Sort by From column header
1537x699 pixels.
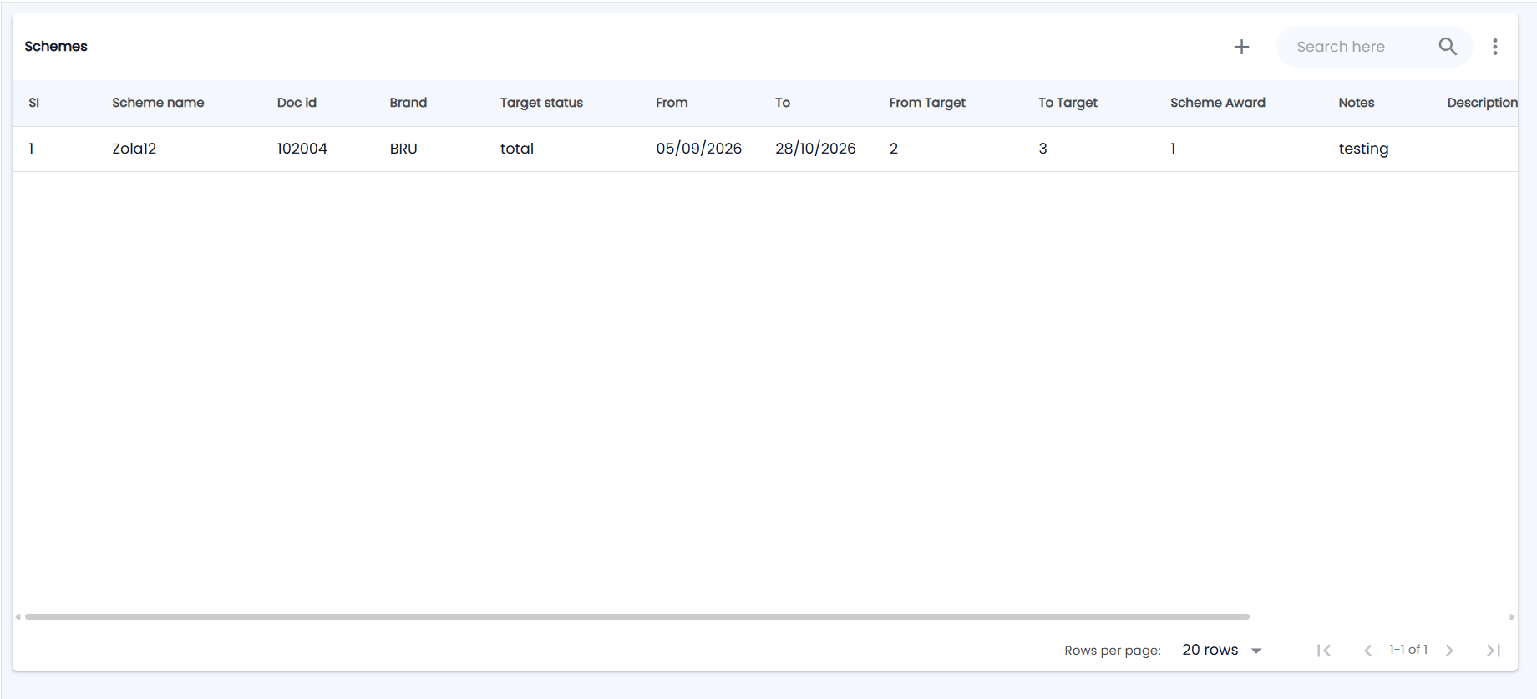pyautogui.click(x=672, y=103)
